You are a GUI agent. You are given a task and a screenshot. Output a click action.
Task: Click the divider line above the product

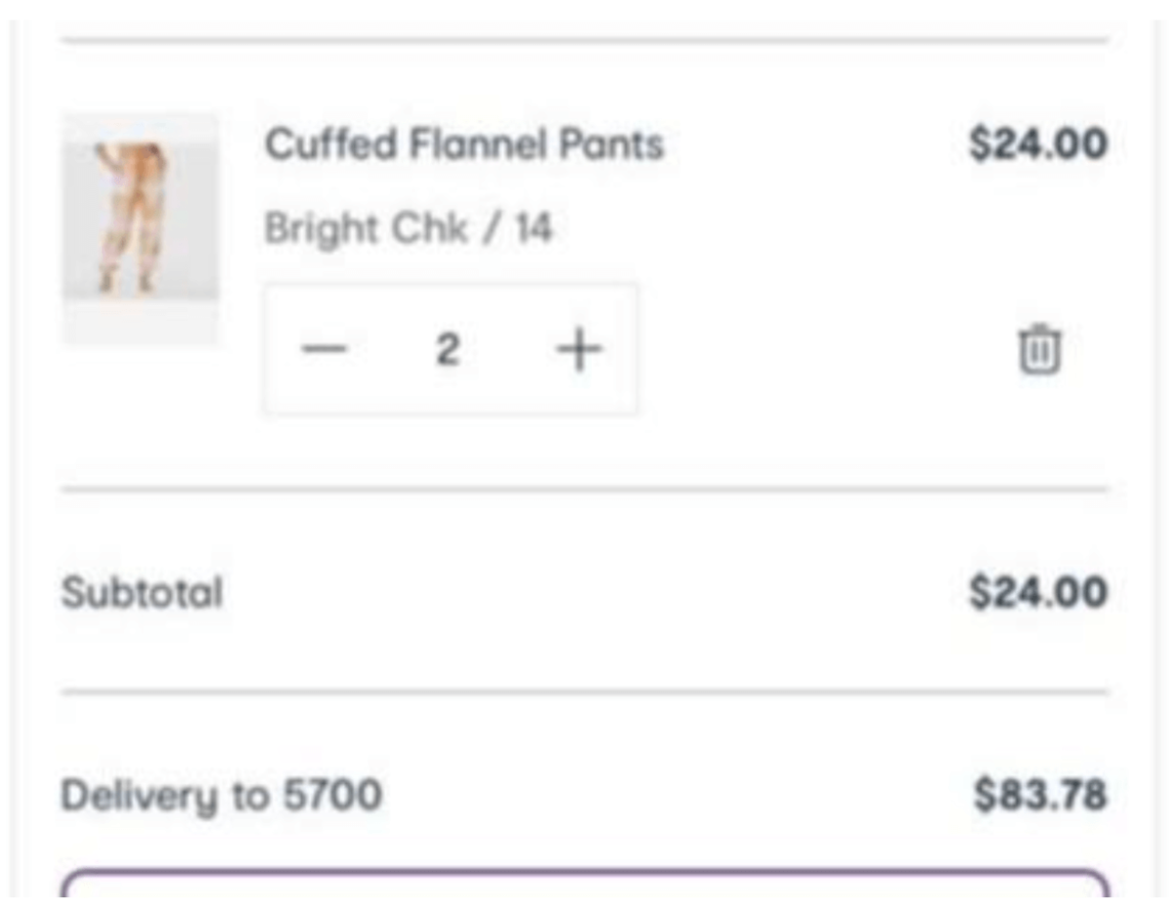pos(585,41)
